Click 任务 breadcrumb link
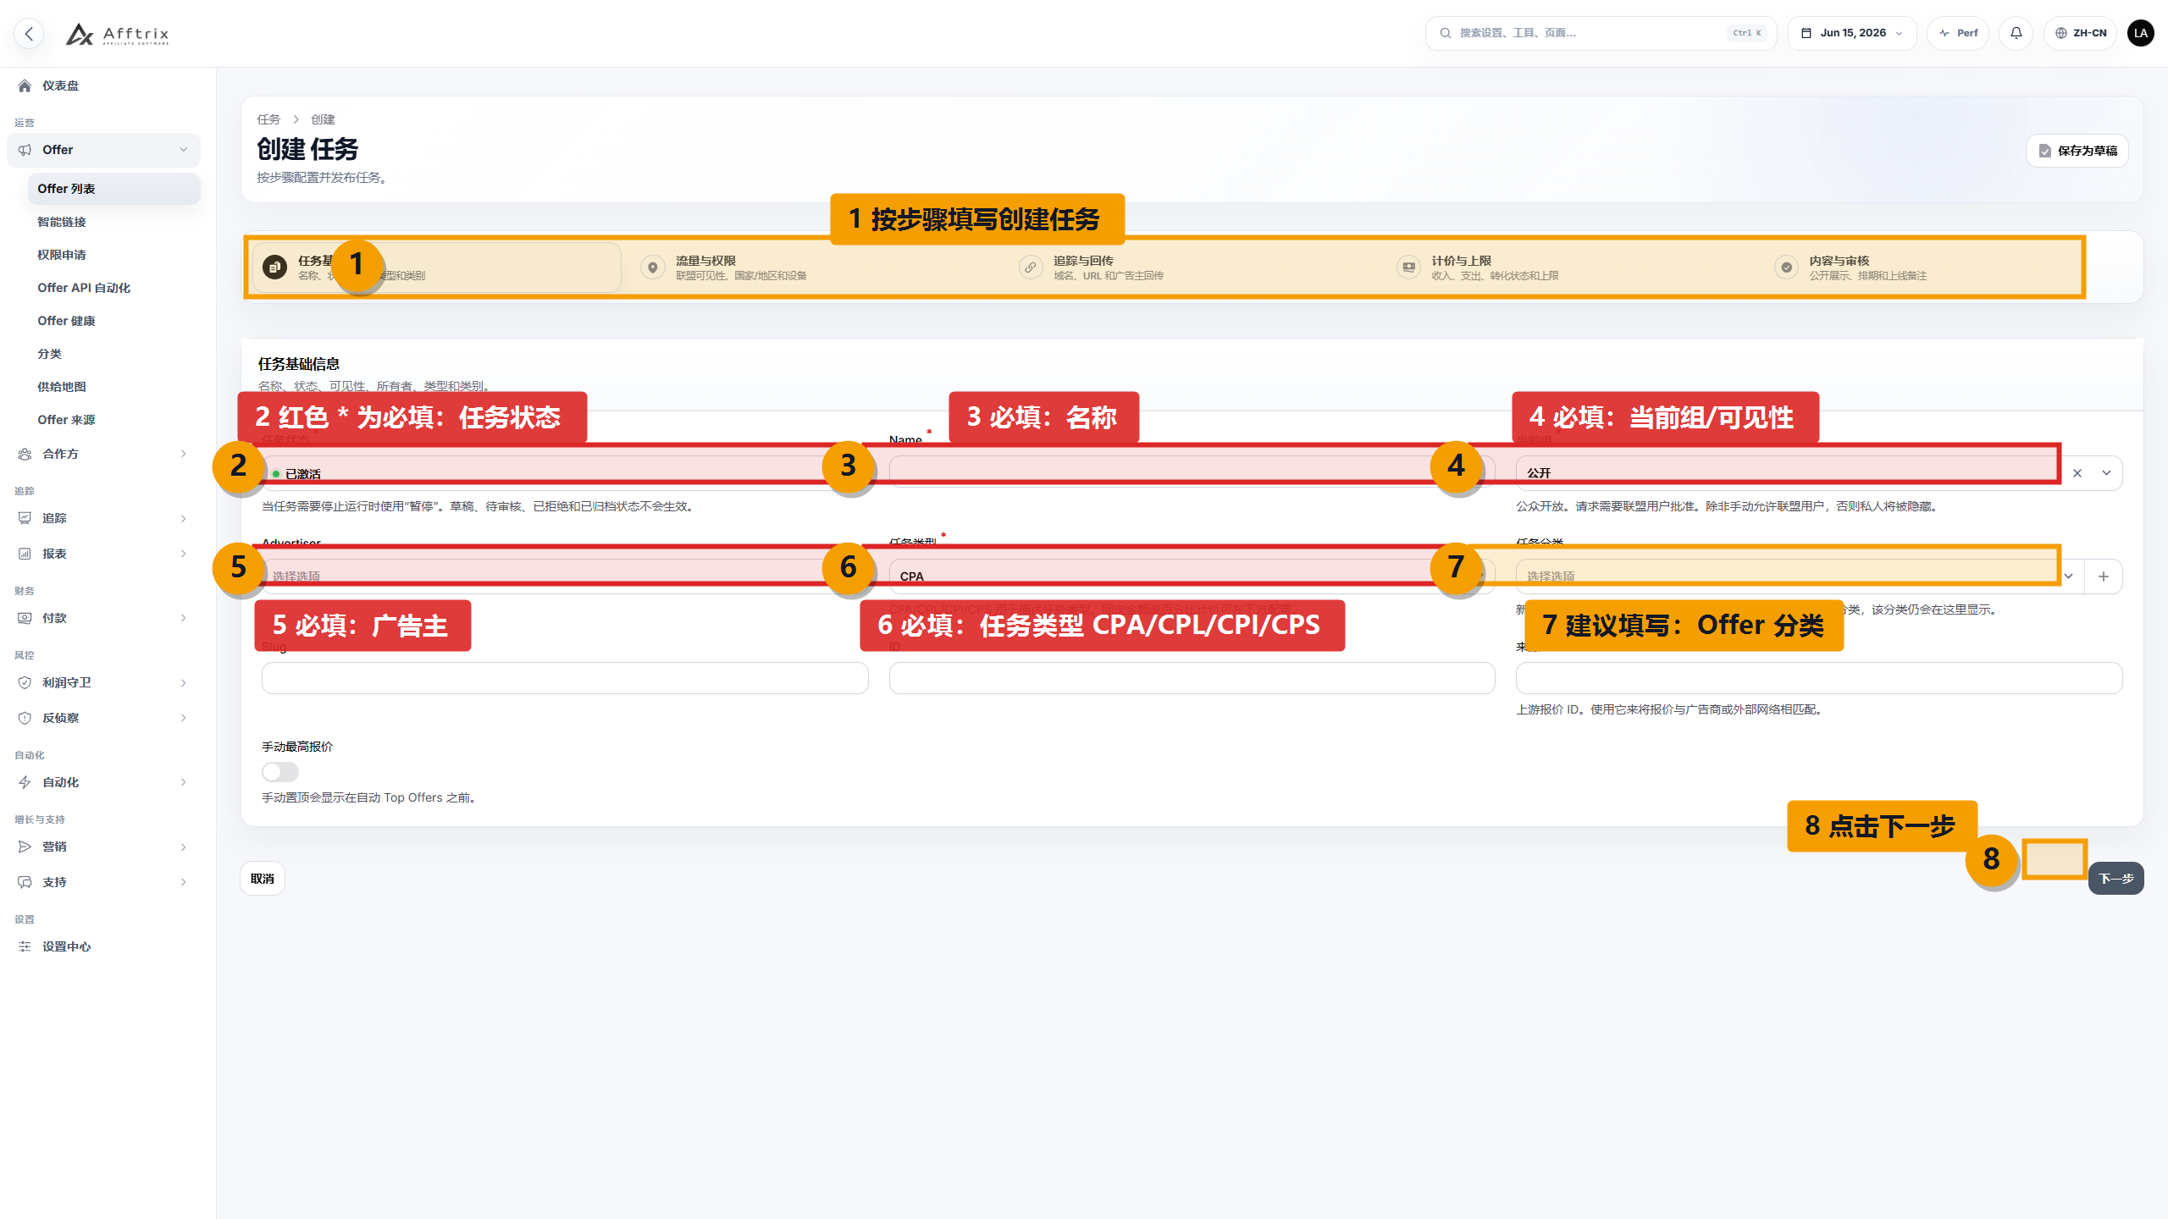The image size is (2168, 1219). point(268,119)
